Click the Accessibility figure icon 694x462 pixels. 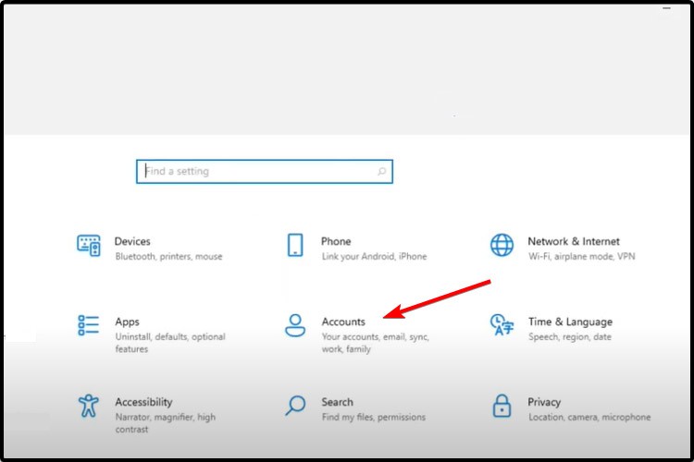tap(89, 406)
